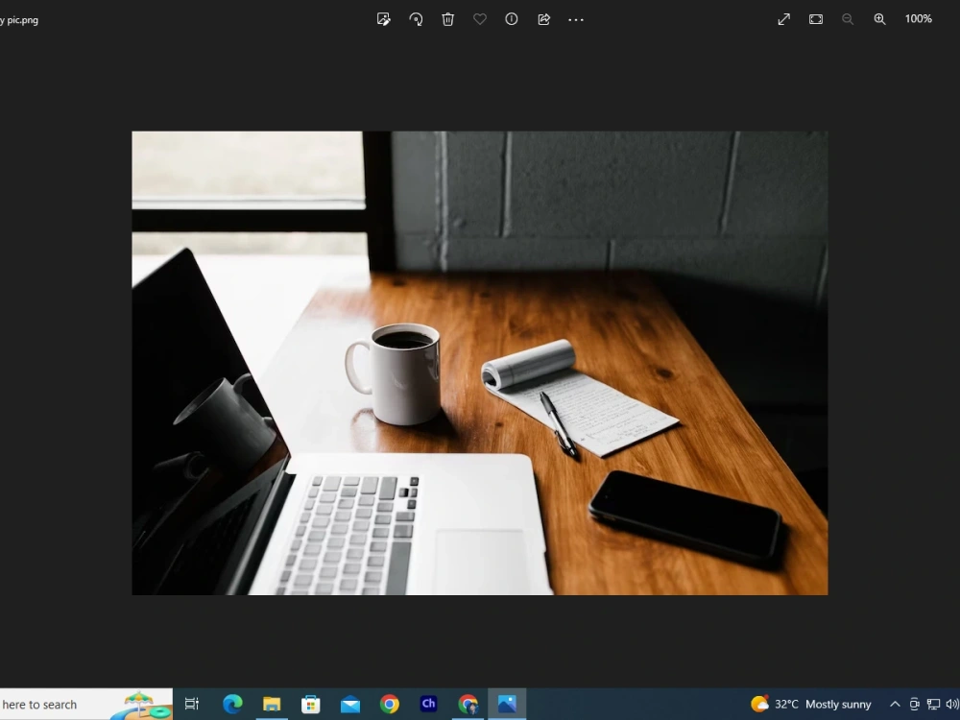This screenshot has height=720, width=960.
Task: Share the photo
Action: click(x=543, y=19)
